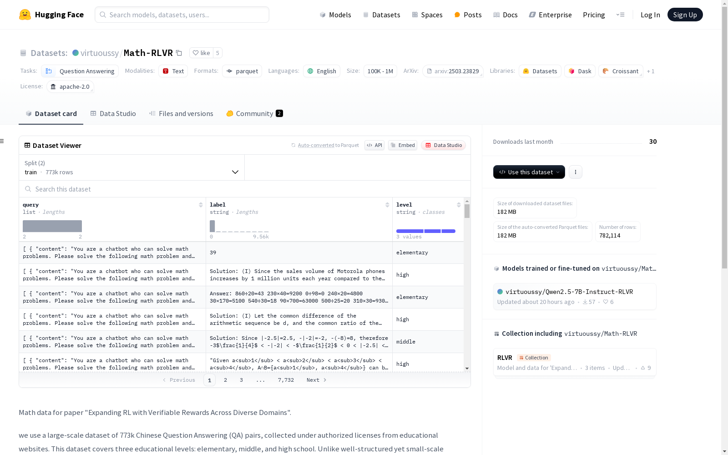Switch to the Dataset card tab
728x455 pixels.
click(51, 113)
